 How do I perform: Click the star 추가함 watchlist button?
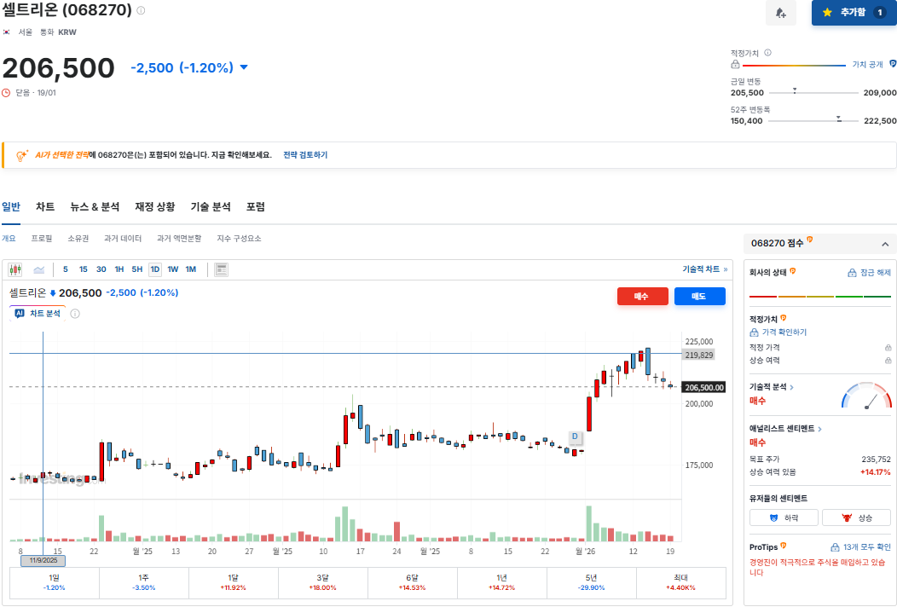(854, 13)
